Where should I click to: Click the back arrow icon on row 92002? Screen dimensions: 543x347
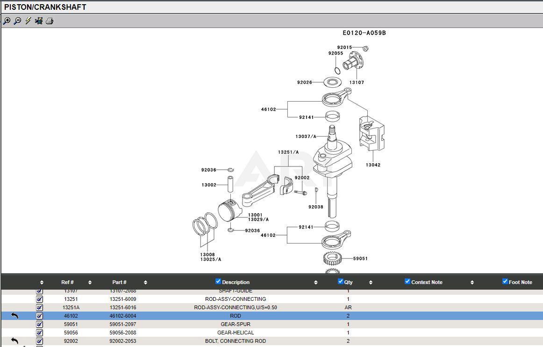click(x=14, y=341)
